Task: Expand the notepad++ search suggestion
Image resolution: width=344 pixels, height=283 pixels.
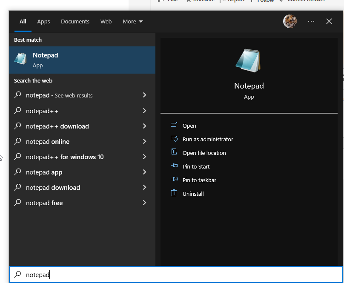Action: point(144,111)
